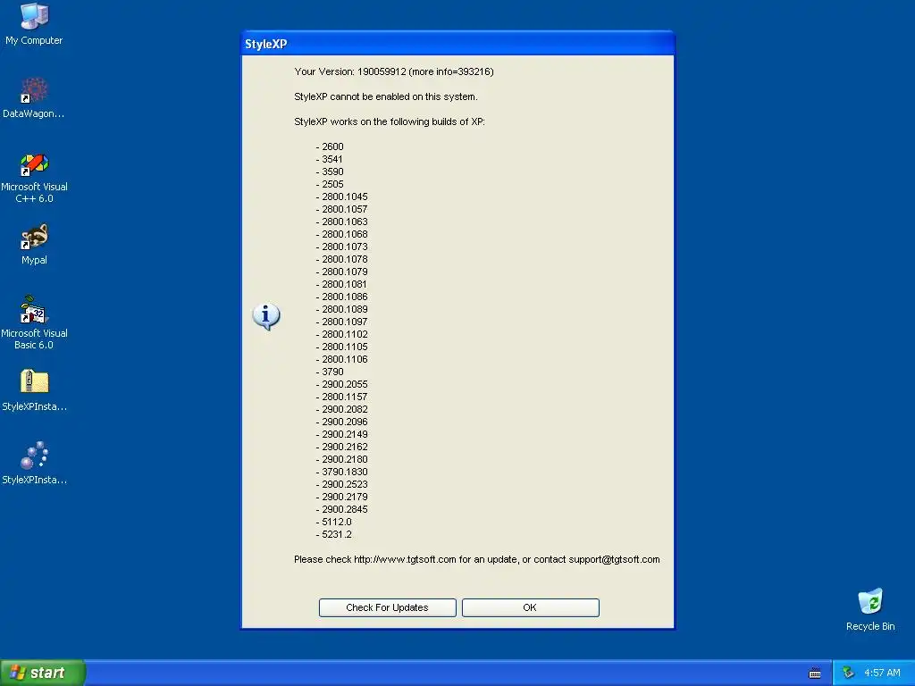Open the Start menu
915x686 pixels.
[x=43, y=673]
